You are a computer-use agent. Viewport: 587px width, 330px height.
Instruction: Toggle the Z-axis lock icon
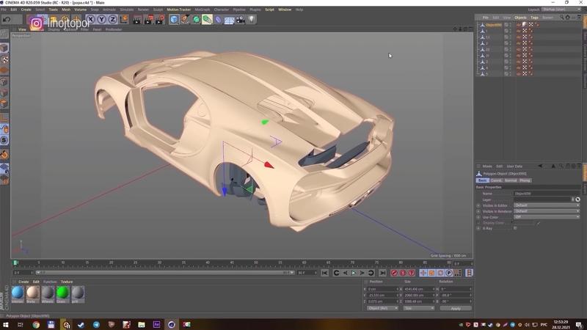[112, 20]
